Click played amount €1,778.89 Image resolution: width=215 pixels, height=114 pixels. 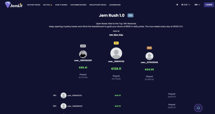(x=116, y=79)
